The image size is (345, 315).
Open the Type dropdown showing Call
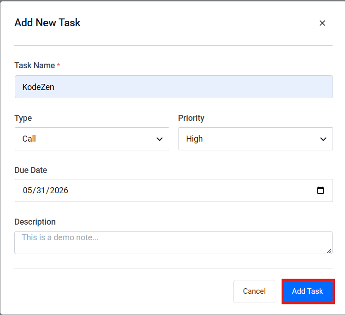[x=92, y=139]
